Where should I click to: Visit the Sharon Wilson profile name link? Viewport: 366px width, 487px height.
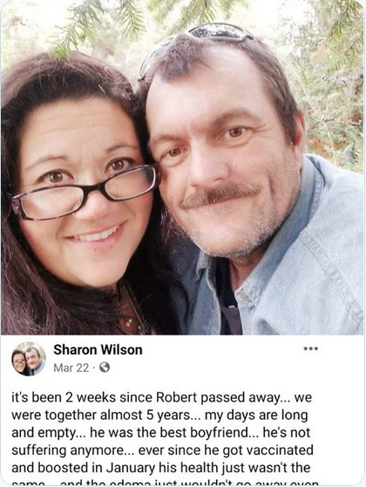point(98,349)
